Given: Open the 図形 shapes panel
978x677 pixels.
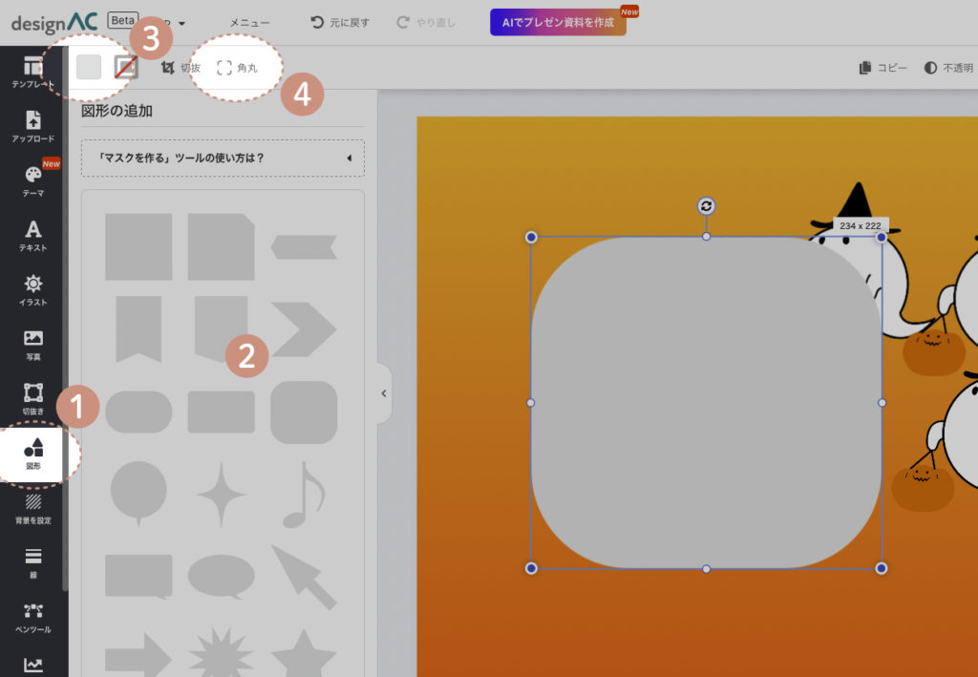Looking at the screenshot, I should pyautogui.click(x=32, y=455).
